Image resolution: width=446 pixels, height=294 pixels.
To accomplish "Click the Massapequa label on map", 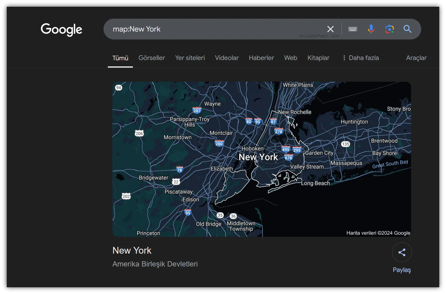I will [x=346, y=163].
